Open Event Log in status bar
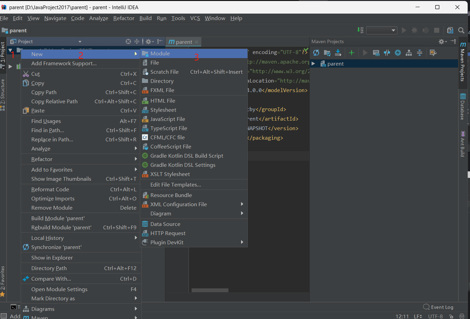470x319 pixels. (438, 307)
